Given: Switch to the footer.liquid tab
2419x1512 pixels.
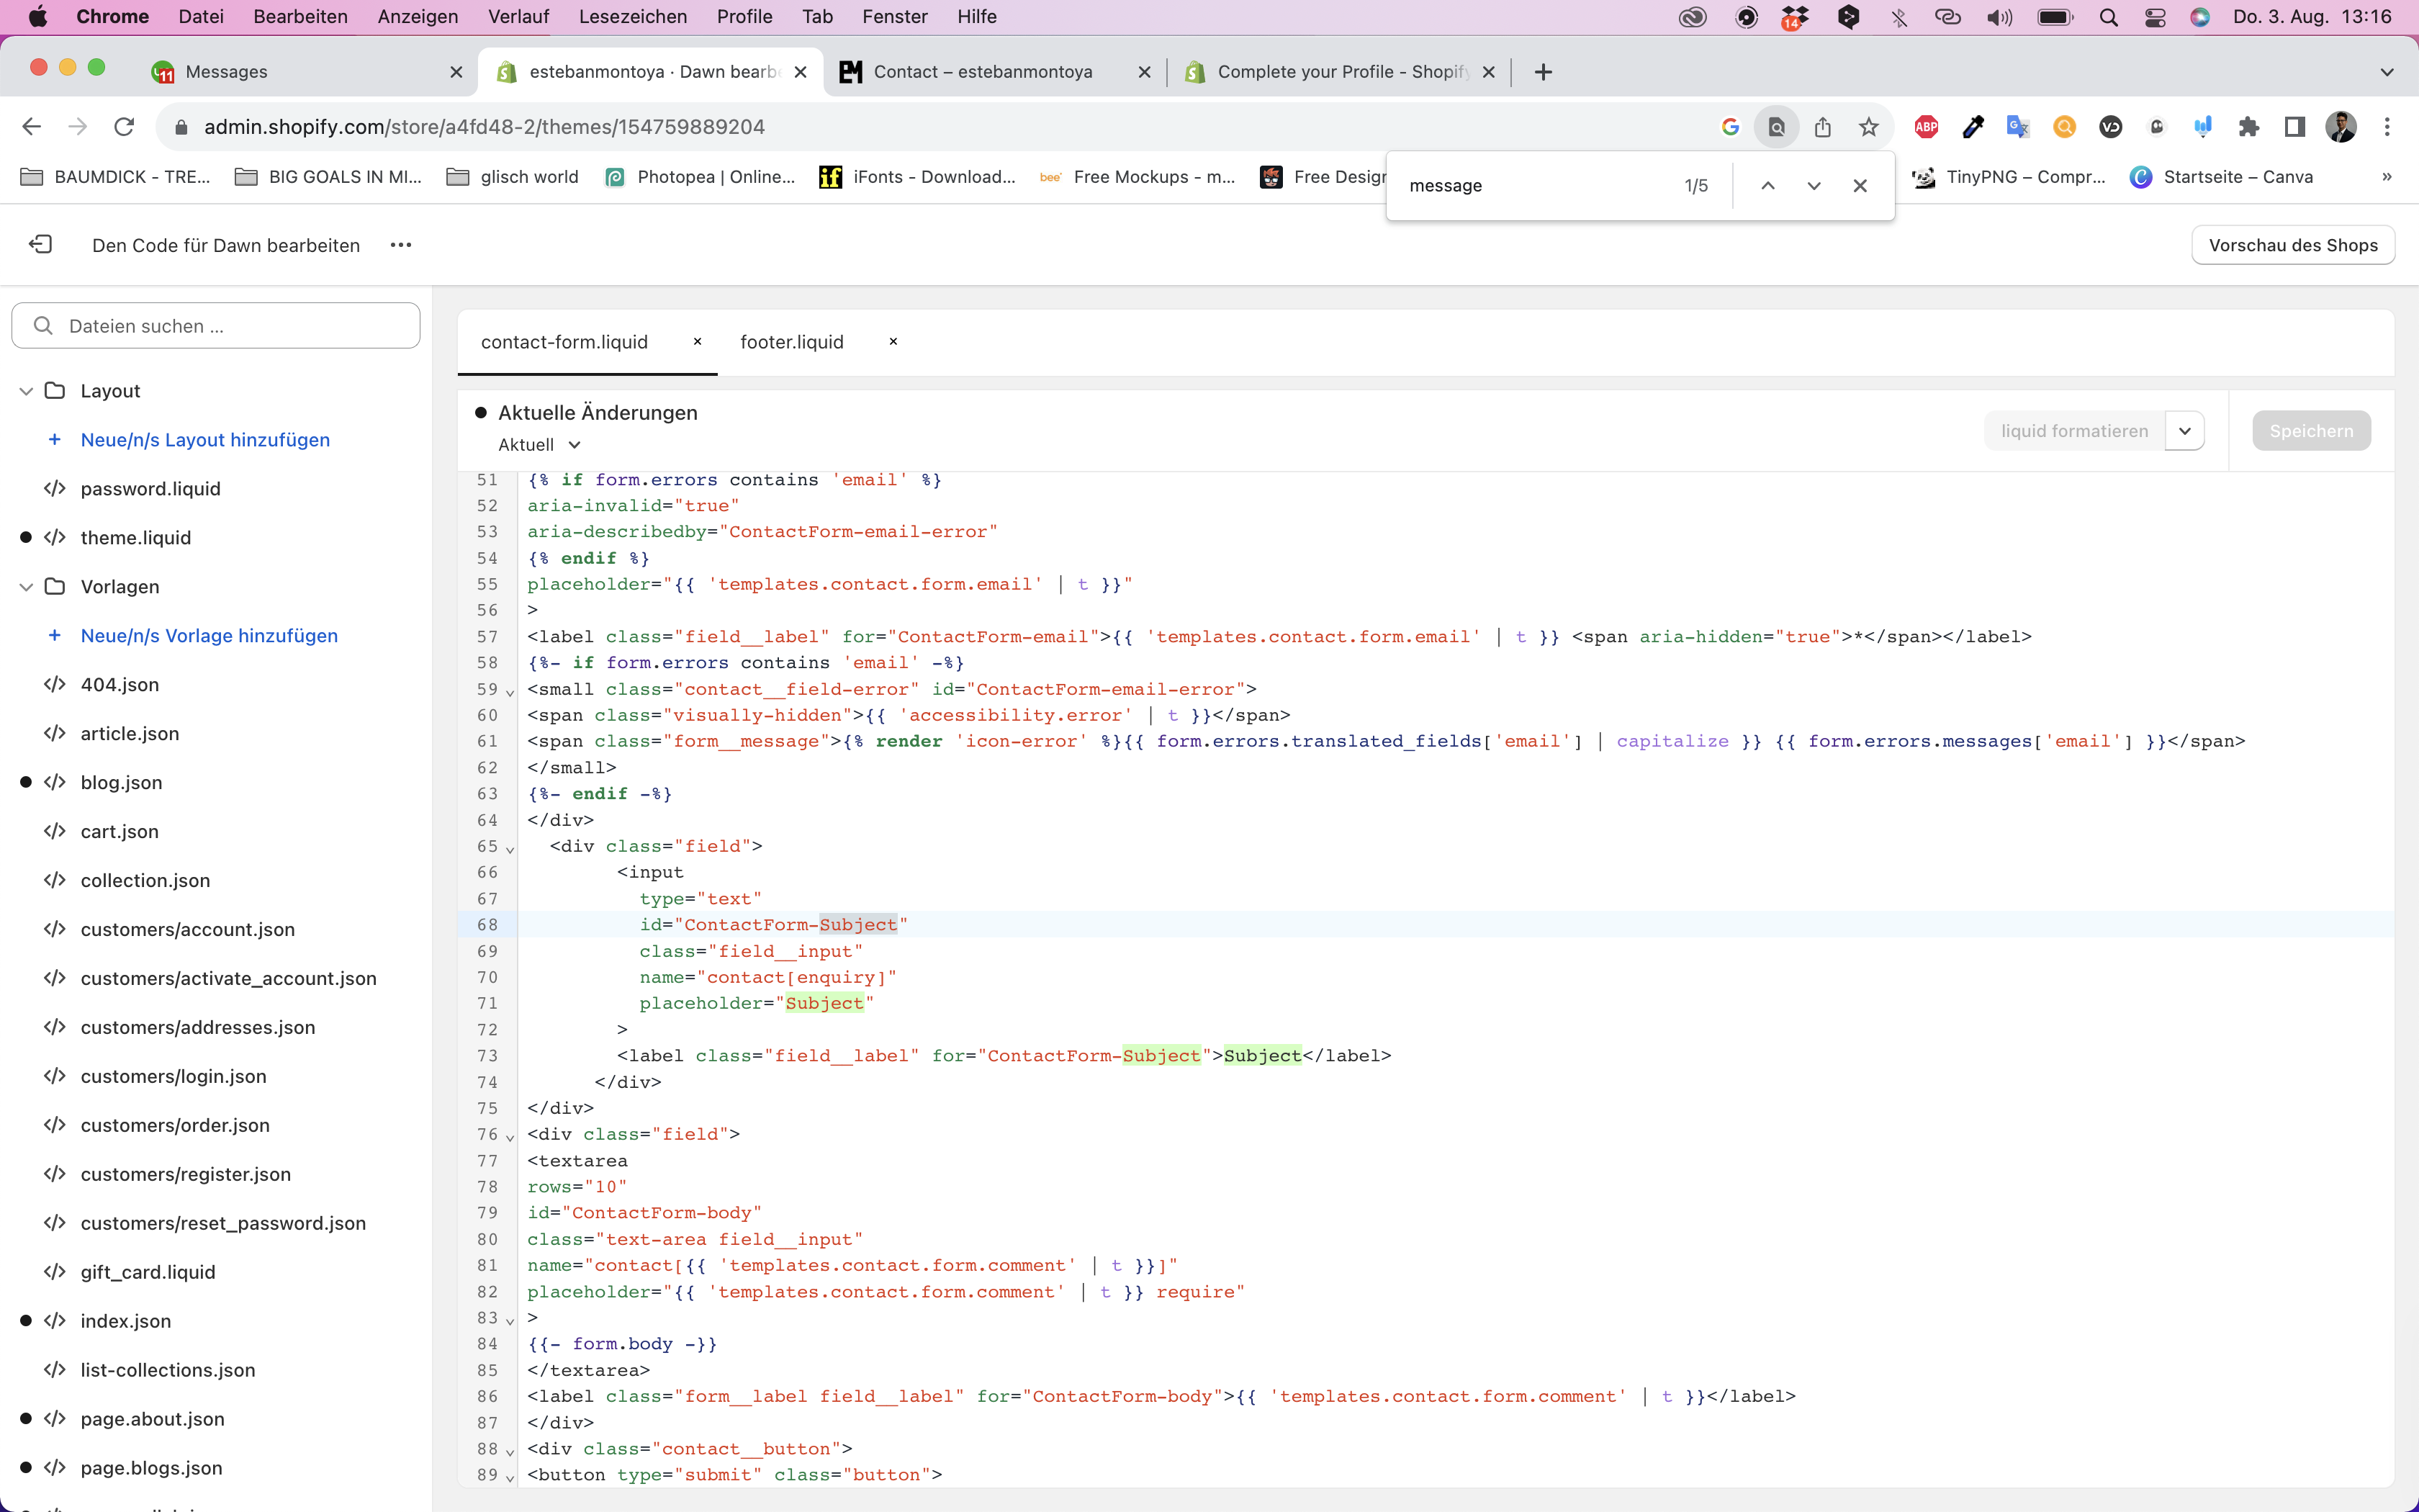Looking at the screenshot, I should [x=792, y=342].
